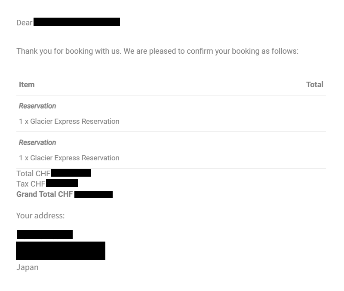Screen dimensions: 344x291
Task: Click the Total column header
Action: pyautogui.click(x=315, y=85)
